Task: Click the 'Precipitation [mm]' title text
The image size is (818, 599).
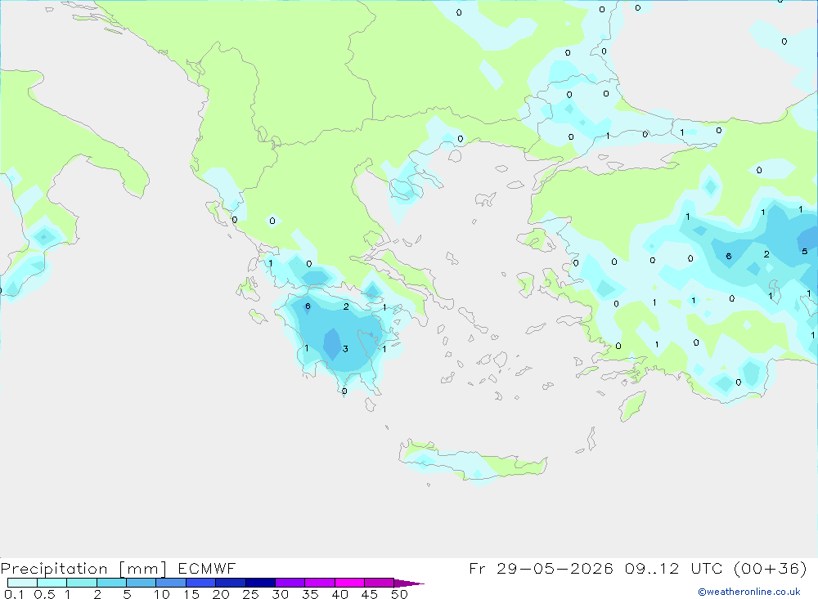Action: pos(84,568)
